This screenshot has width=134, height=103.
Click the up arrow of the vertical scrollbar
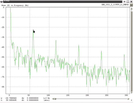click(131, 9)
